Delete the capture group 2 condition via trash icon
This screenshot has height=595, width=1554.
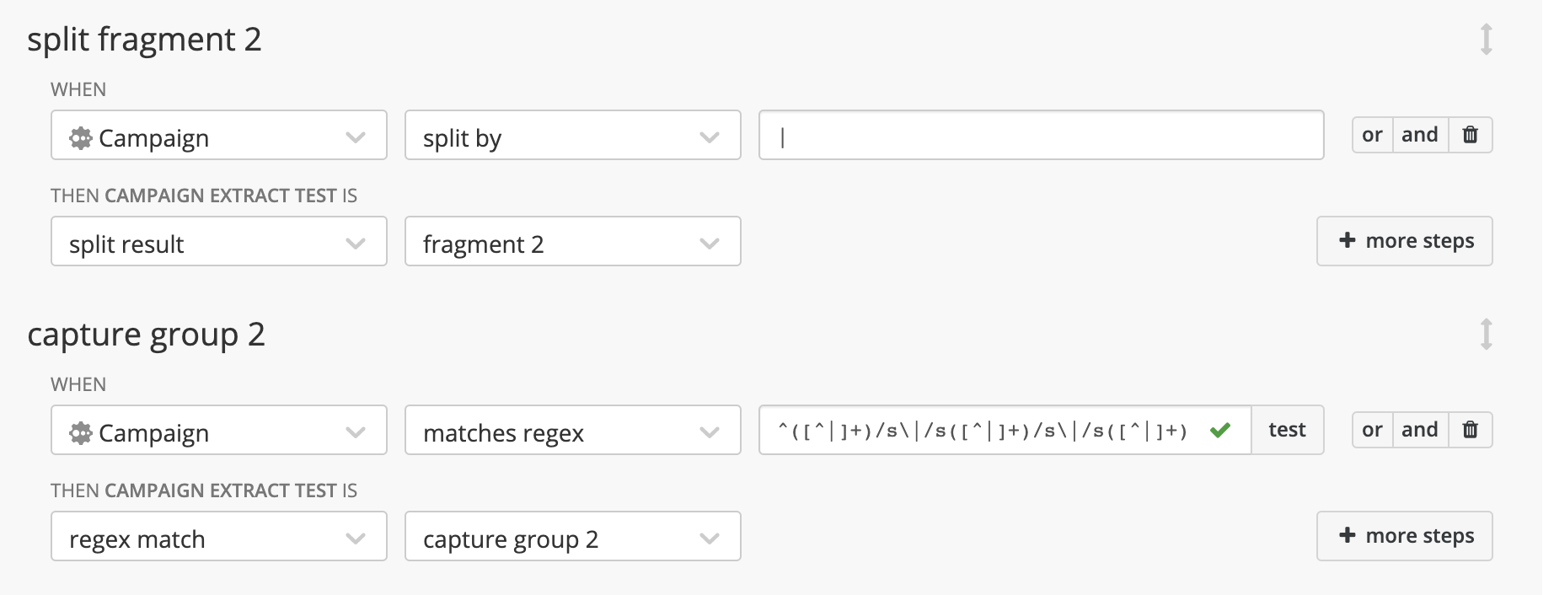click(1470, 429)
